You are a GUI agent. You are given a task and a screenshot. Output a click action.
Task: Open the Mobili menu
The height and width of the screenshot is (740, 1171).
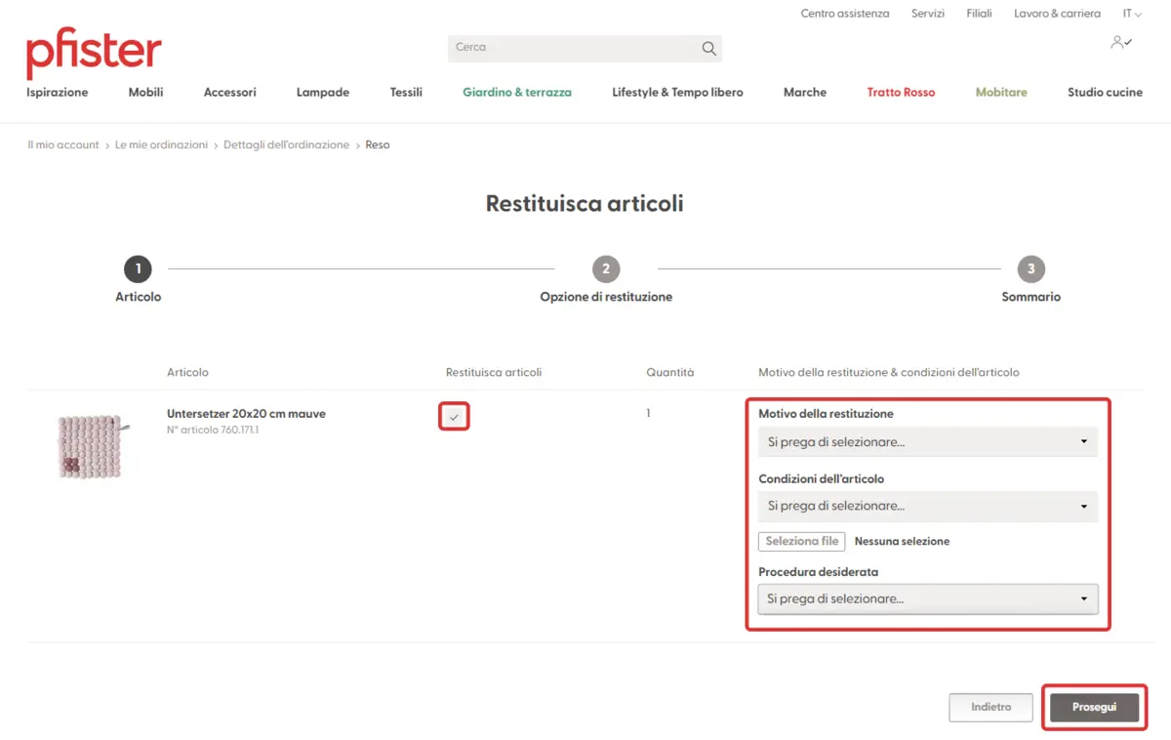[x=145, y=93]
